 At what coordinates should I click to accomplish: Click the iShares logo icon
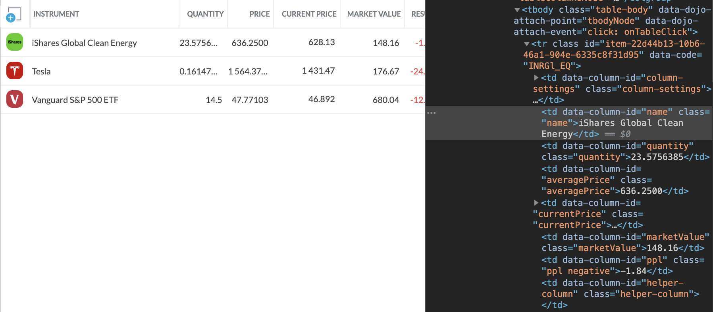pyautogui.click(x=15, y=42)
